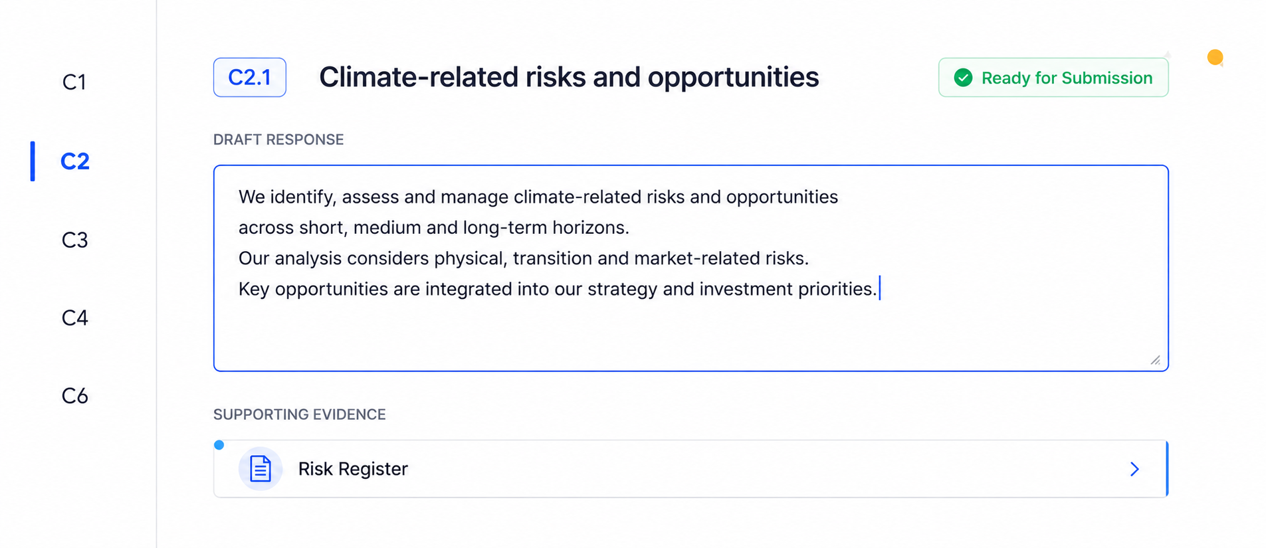
Task: Click the Ready for Submission status button
Action: [x=1053, y=78]
